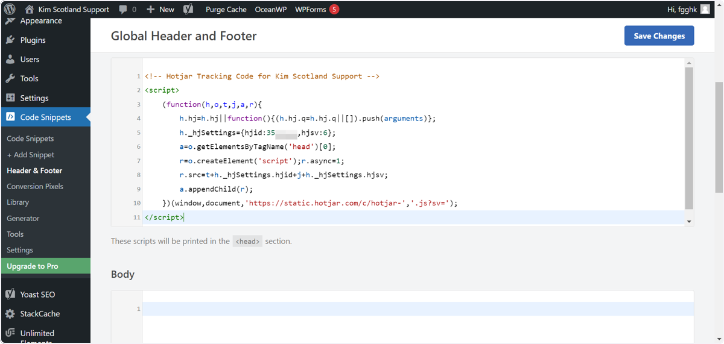Screen dimensions: 724x344
Task: Click the Body section heading
Action: 122,274
